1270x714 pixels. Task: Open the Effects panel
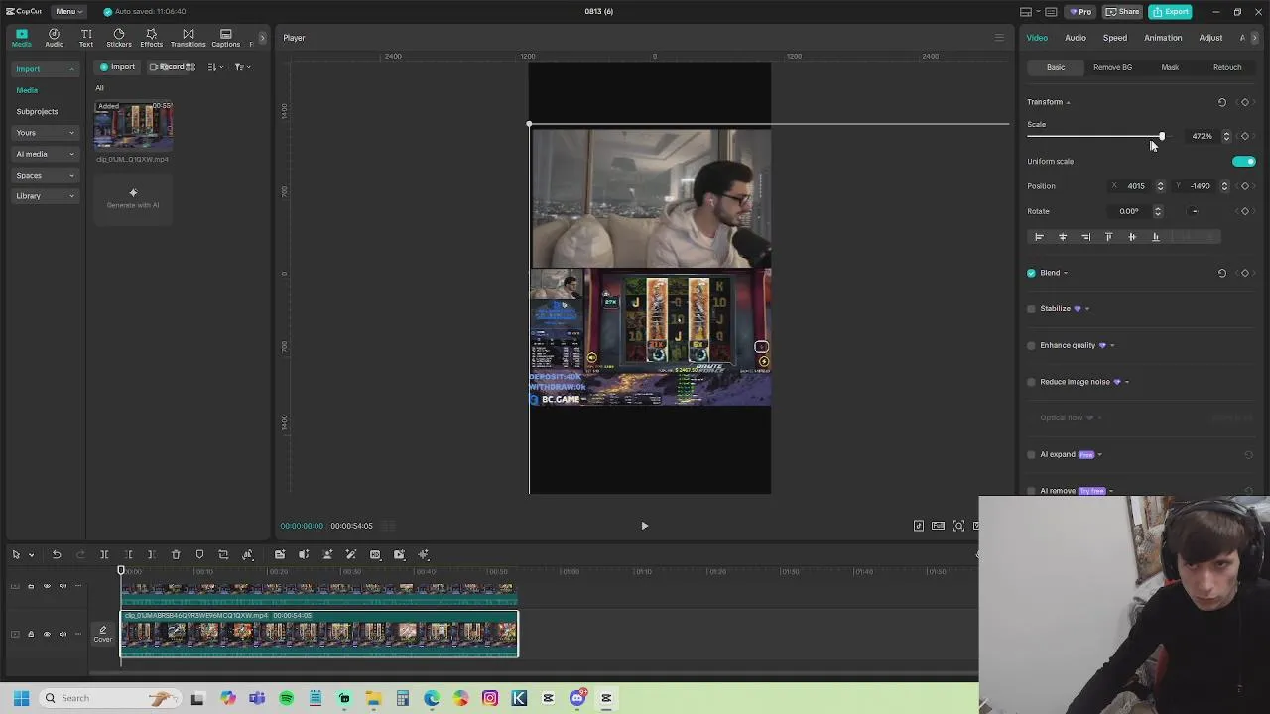pos(151,38)
